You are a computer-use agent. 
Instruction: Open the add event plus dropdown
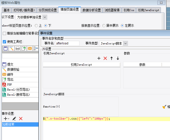(7, 119)
